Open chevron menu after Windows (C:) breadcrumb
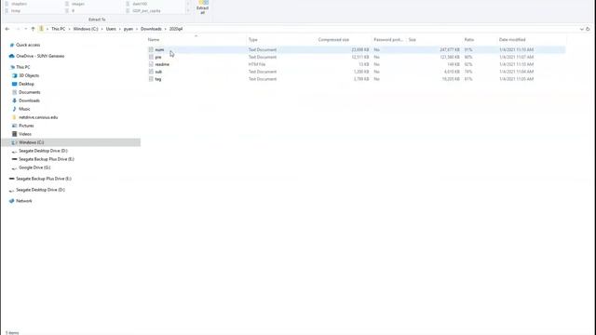 102,29
